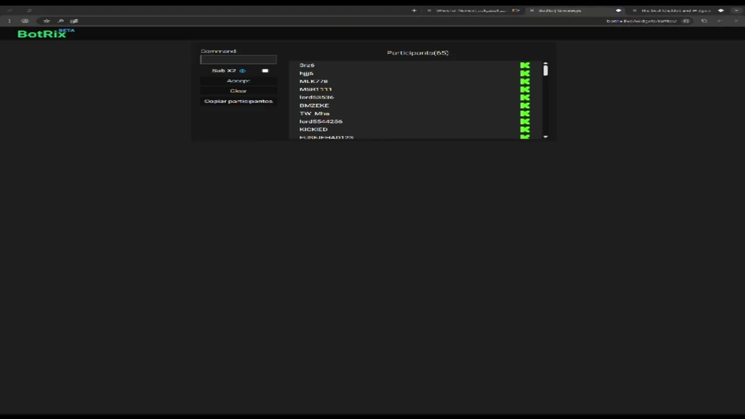The width and height of the screenshot is (745, 419).
Task: Click the Kick icon beside lord5544256
Action: 525,122
